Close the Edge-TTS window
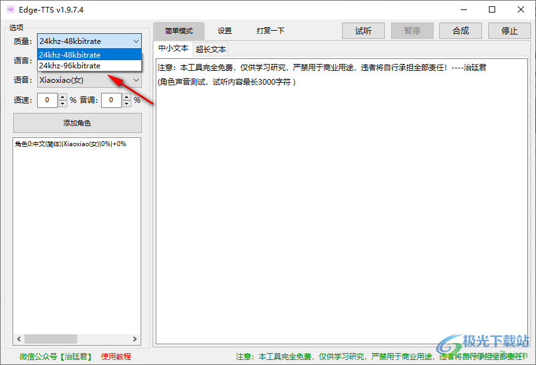The image size is (536, 365). tap(520, 9)
